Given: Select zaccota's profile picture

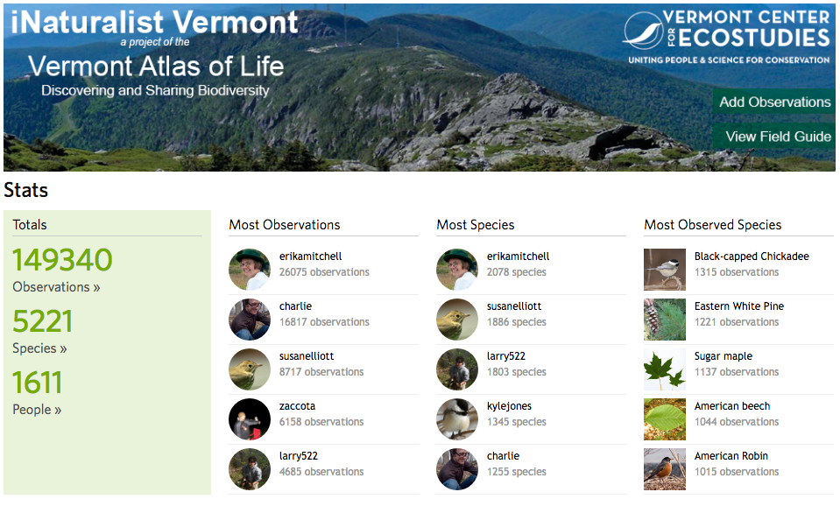Looking at the screenshot, I should coord(250,419).
